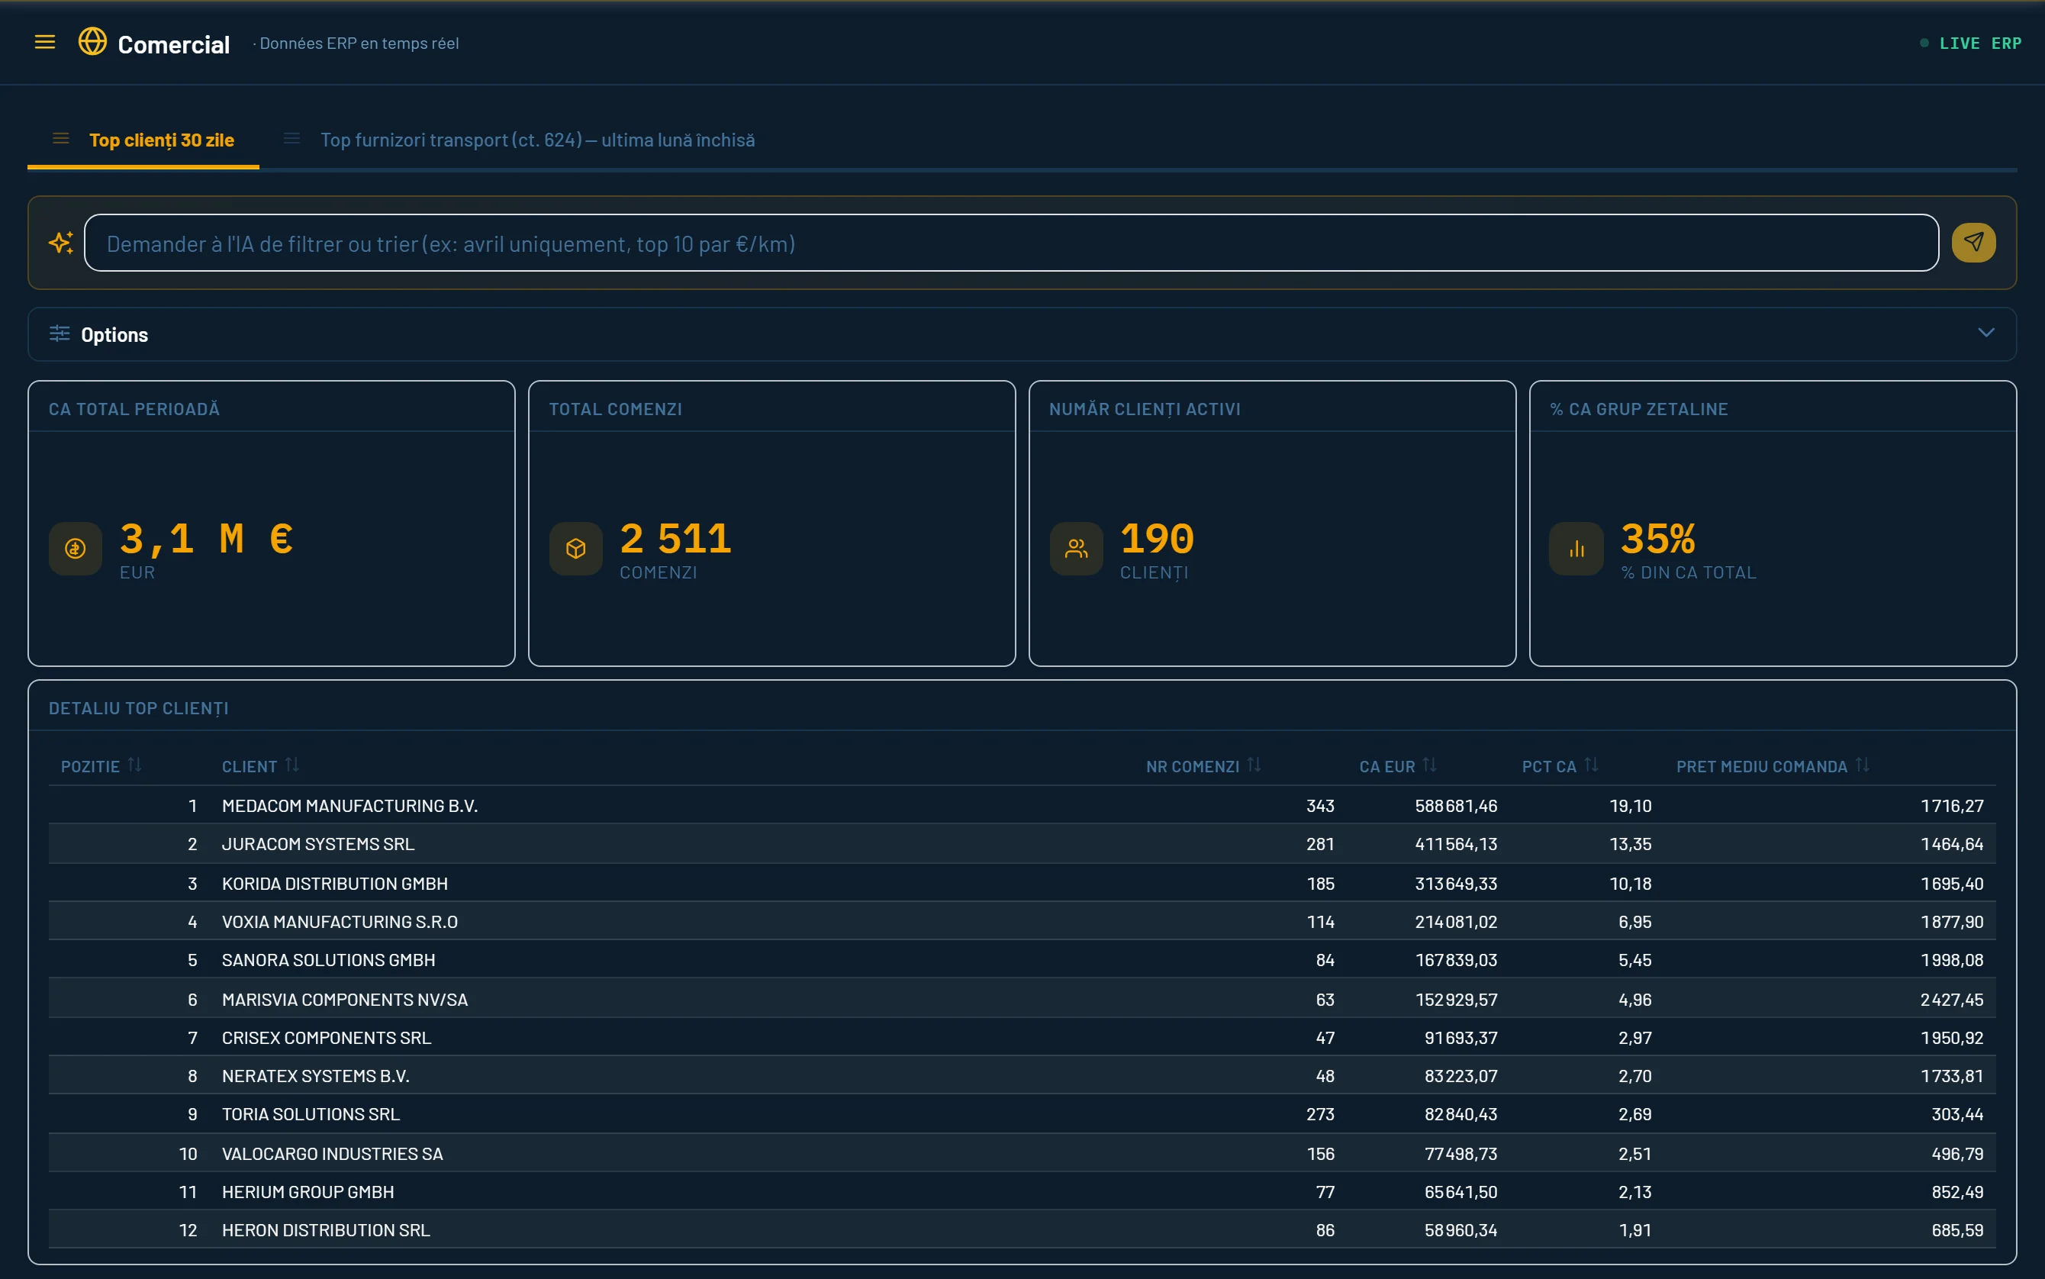Sort by CLIENT column arrows
This screenshot has height=1279, width=2045.
[x=292, y=765]
